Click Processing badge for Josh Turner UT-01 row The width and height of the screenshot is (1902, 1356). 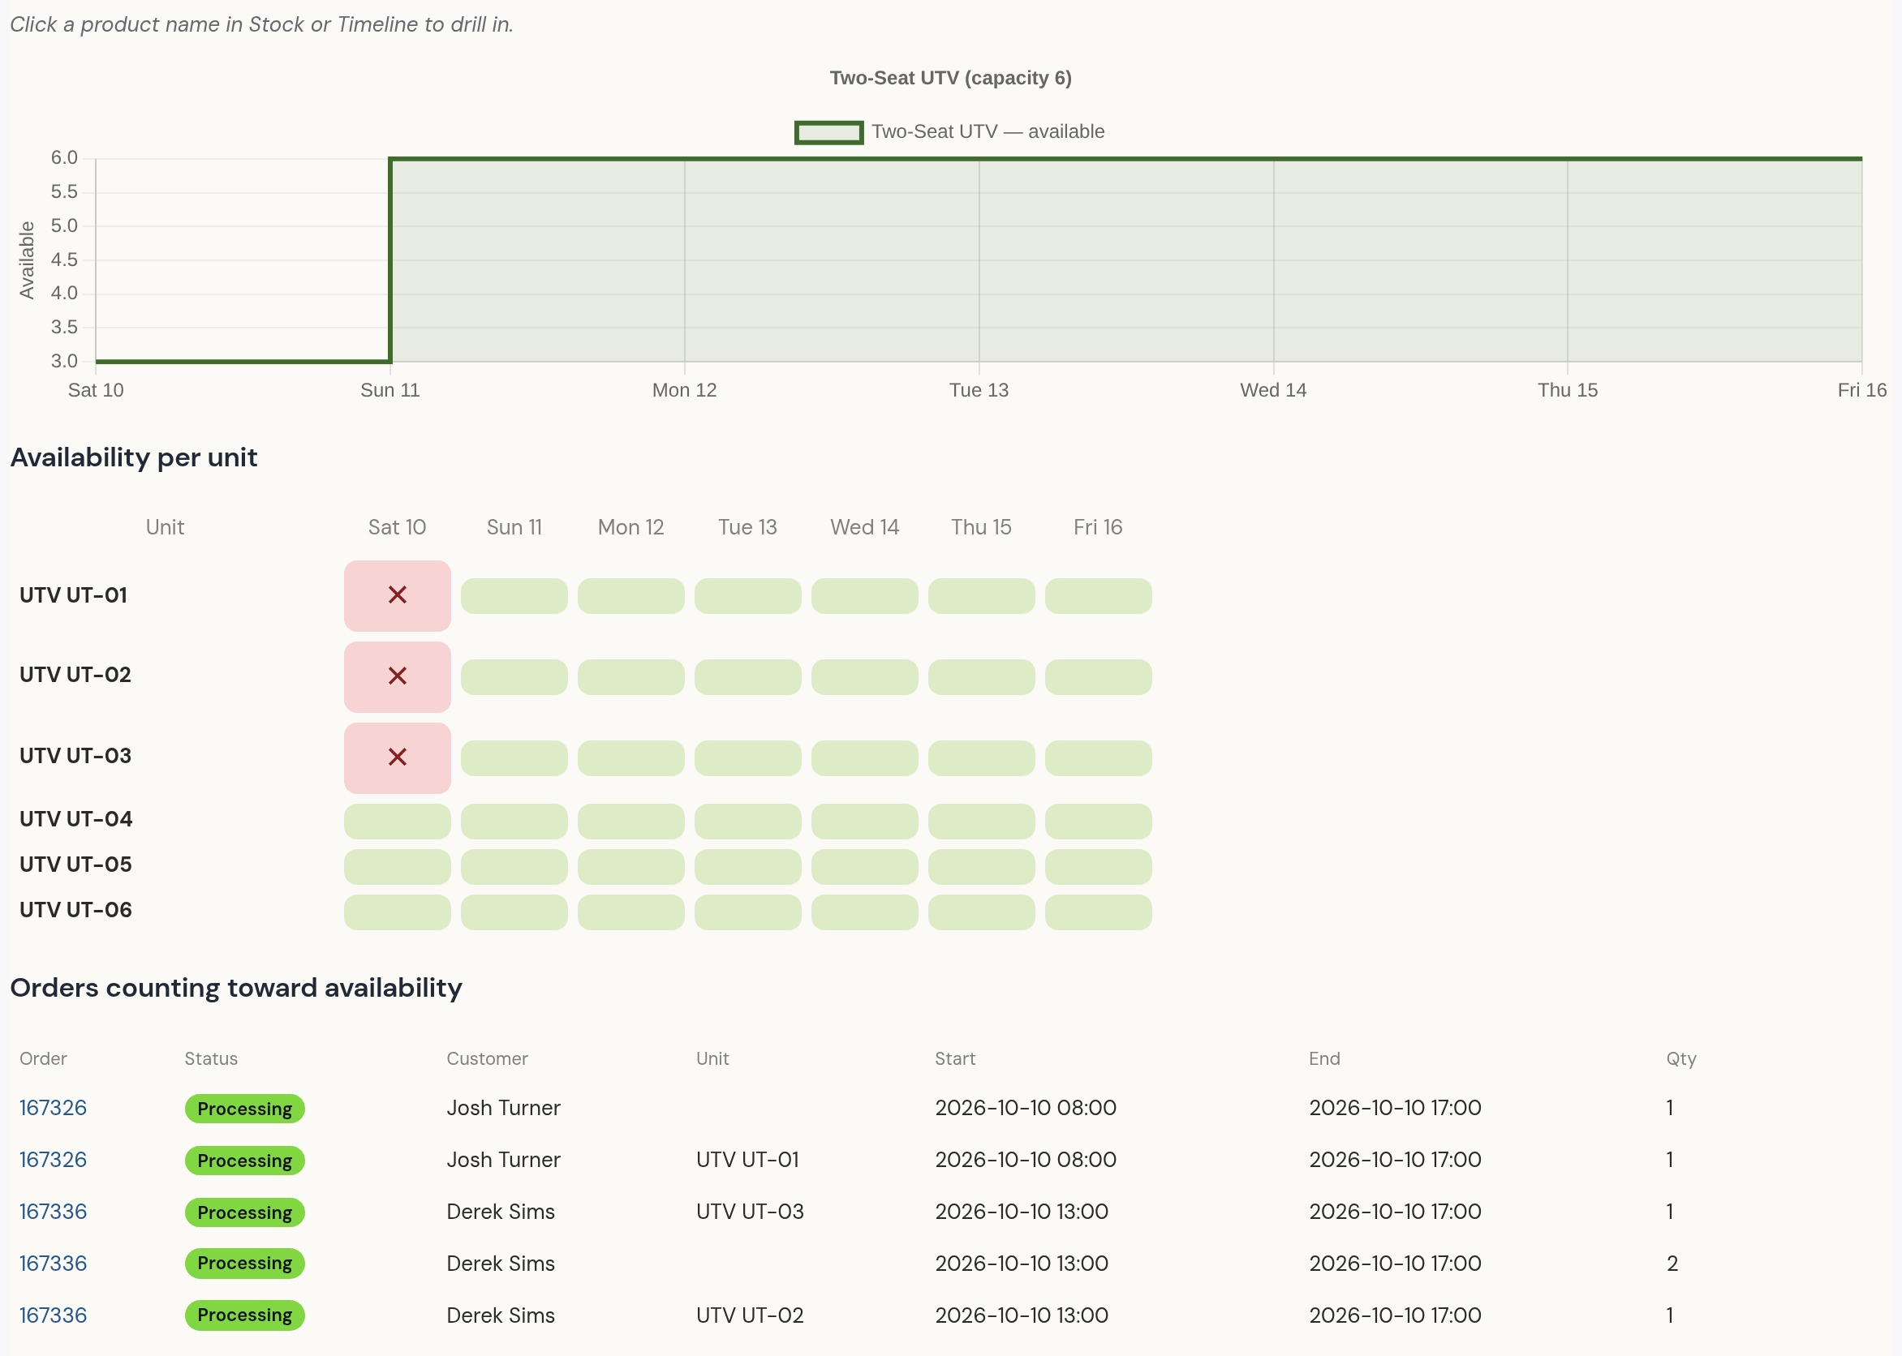245,1161
